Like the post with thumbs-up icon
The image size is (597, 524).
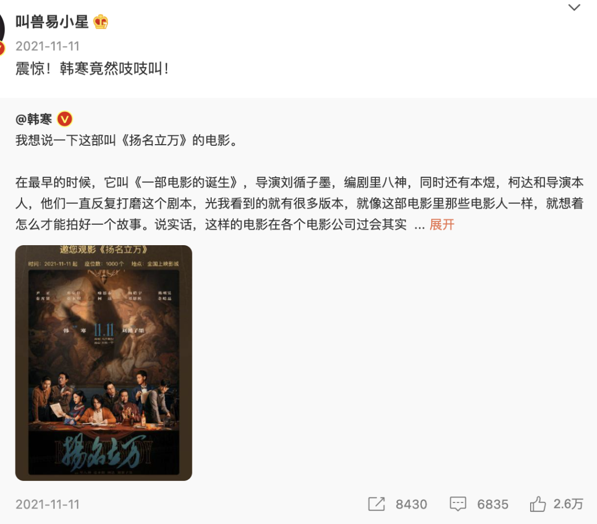coord(538,504)
